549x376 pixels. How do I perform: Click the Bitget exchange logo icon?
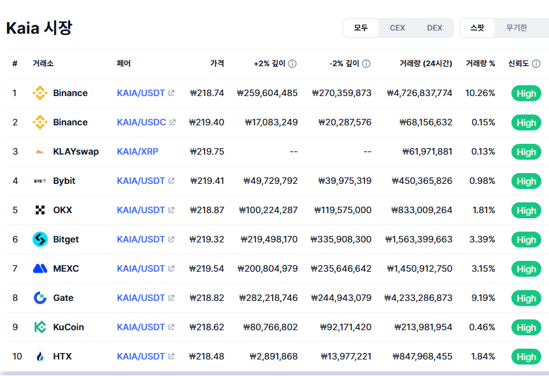(40, 240)
